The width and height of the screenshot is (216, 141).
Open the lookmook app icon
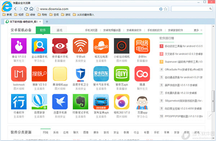coord(19,74)
